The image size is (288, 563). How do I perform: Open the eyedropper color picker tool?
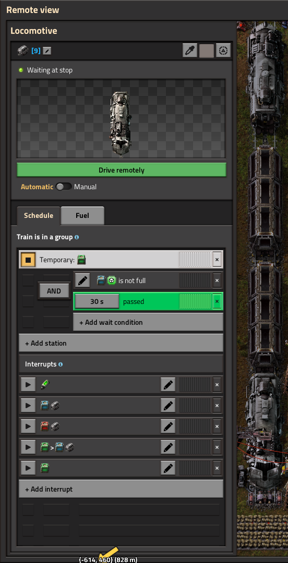click(190, 51)
